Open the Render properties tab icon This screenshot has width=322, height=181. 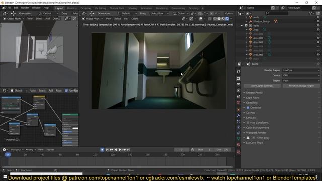[x=238, y=79]
